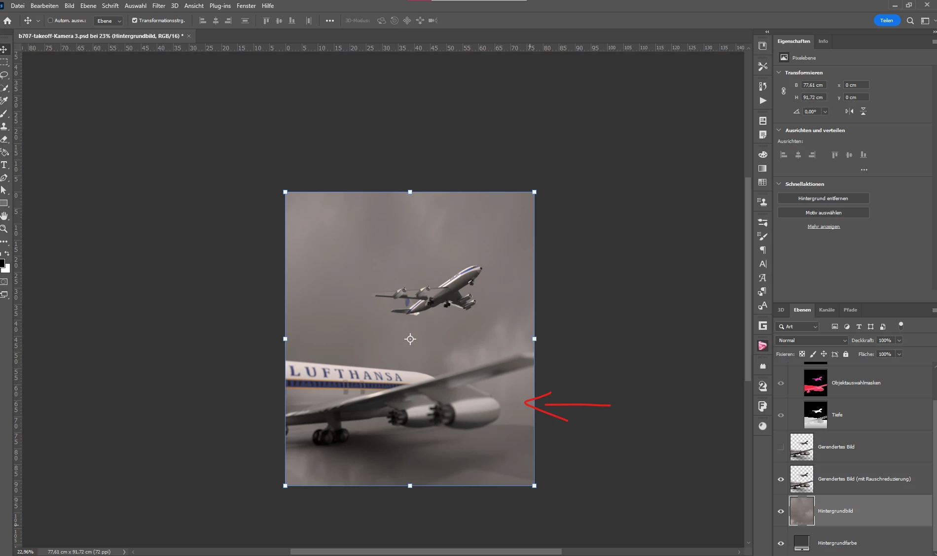
Task: Open the Mehr anzeigen link
Action: (x=824, y=226)
